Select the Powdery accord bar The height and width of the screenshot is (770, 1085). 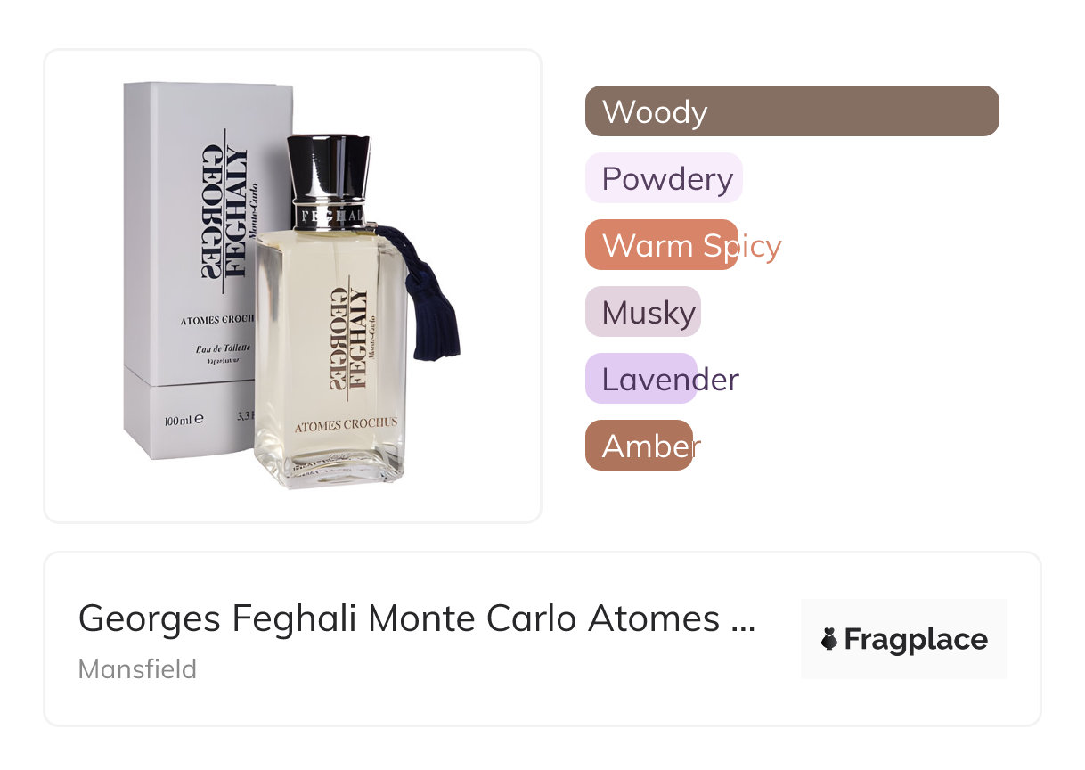664,178
